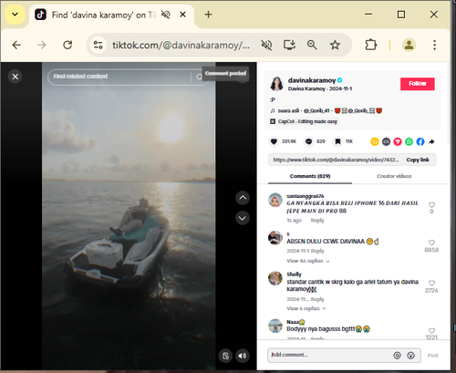Switch to the Comments (829) tab
This screenshot has width=456, height=373.
pos(310,176)
